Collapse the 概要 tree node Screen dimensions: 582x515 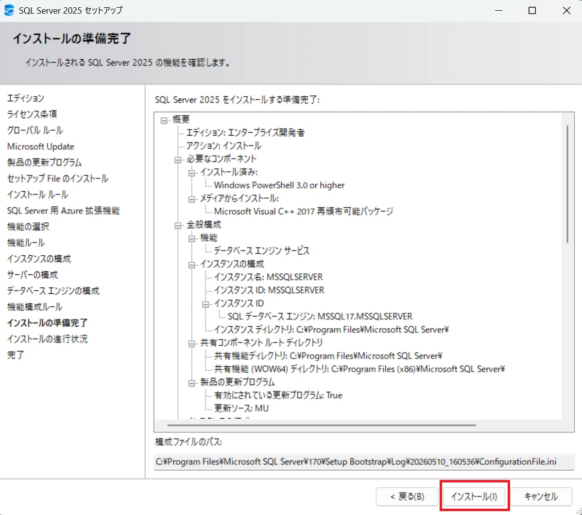pos(164,121)
